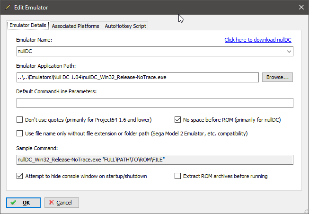Click the download nullDC link

[x=258, y=40]
